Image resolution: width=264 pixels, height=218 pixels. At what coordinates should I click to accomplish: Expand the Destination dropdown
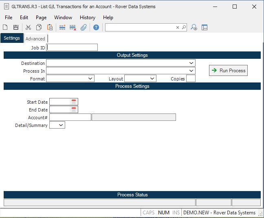click(x=191, y=63)
